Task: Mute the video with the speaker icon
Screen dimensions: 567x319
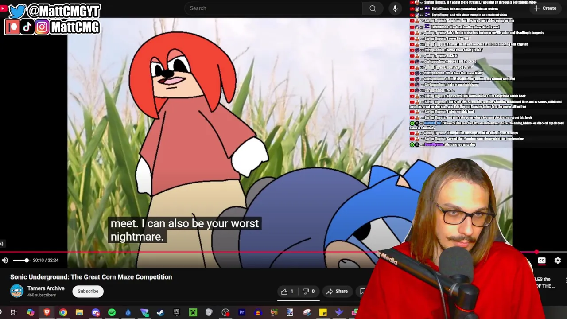Action: click(x=4, y=260)
